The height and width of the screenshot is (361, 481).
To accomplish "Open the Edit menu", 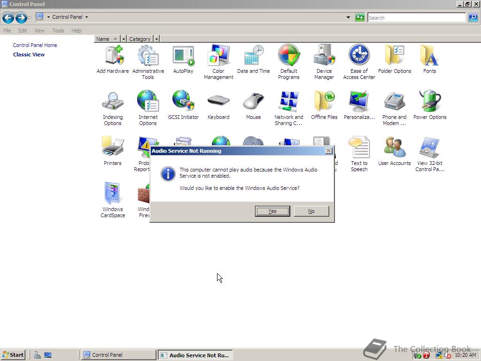I will [x=23, y=31].
